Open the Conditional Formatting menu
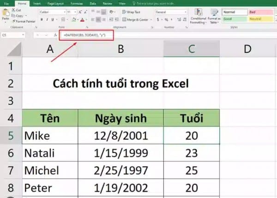277x198 pixels. click(198, 16)
